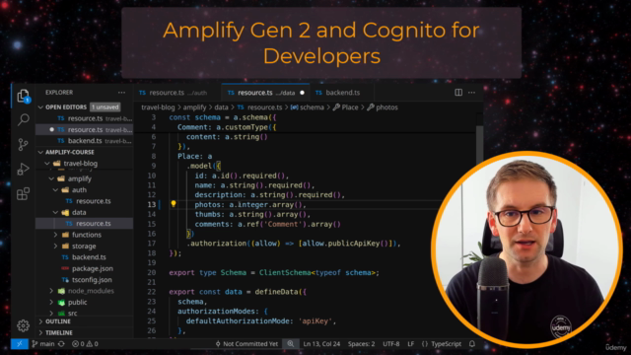Viewport: 631px width, 355px height.
Task: Close the unsaved resource.ts data tab dot
Action: coord(303,93)
